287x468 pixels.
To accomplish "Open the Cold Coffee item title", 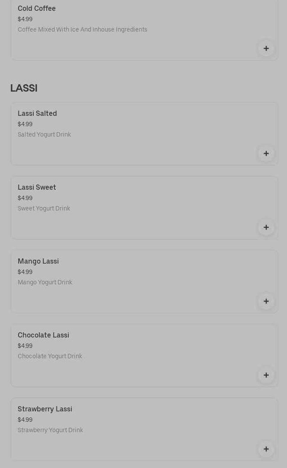I will pyautogui.click(x=37, y=9).
